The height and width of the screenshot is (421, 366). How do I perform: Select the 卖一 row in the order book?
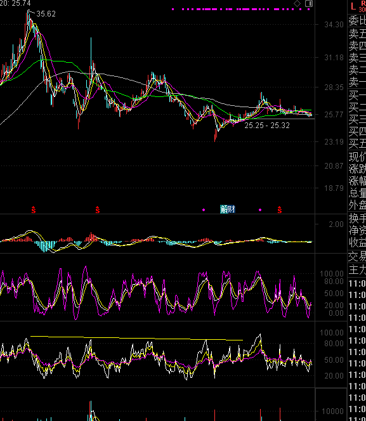[x=357, y=82]
